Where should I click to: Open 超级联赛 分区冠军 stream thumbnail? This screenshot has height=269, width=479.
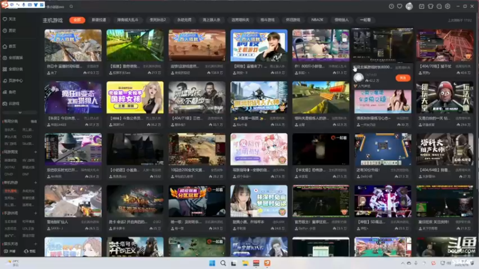coord(197,201)
